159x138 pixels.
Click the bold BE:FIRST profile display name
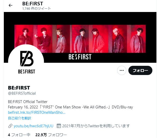pos(19,88)
